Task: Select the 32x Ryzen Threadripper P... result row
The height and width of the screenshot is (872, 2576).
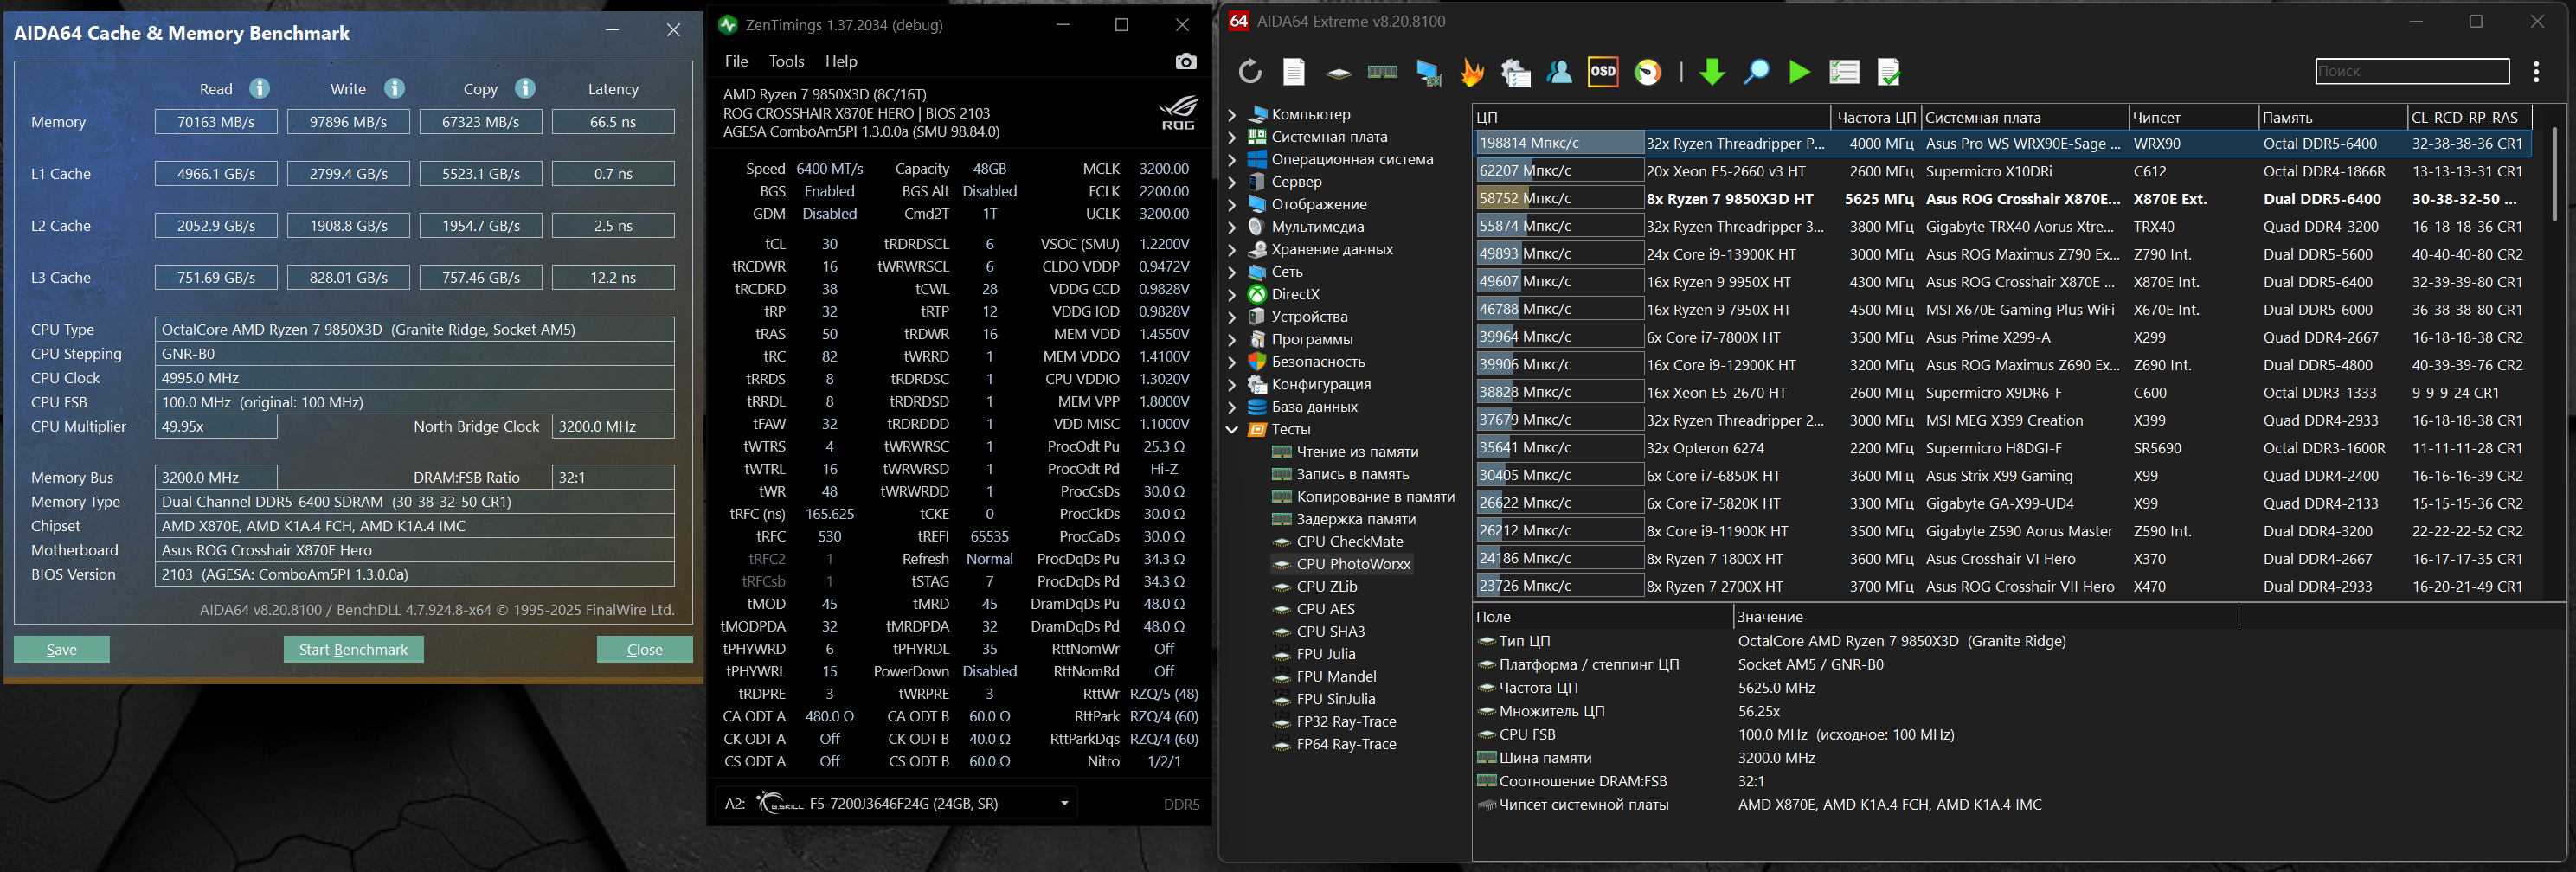Action: pos(2003,144)
